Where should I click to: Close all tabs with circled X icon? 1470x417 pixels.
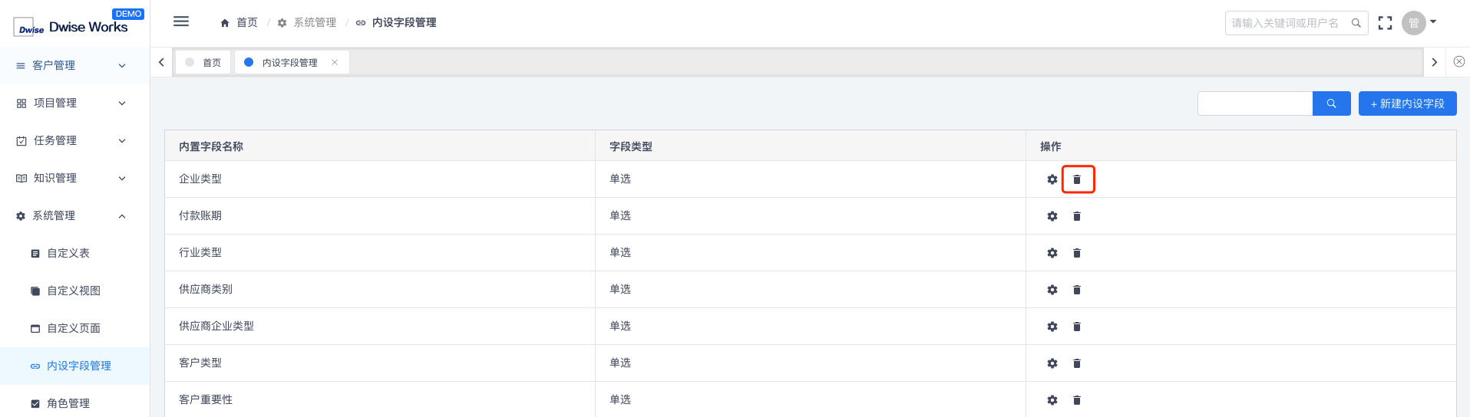point(1458,62)
